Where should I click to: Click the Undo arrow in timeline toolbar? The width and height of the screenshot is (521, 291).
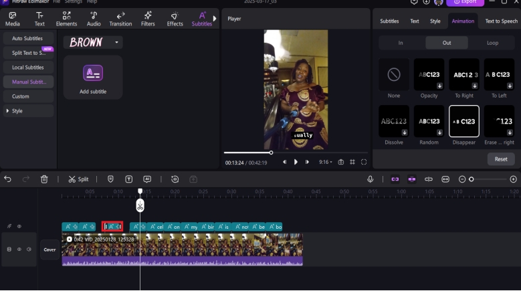tap(8, 179)
